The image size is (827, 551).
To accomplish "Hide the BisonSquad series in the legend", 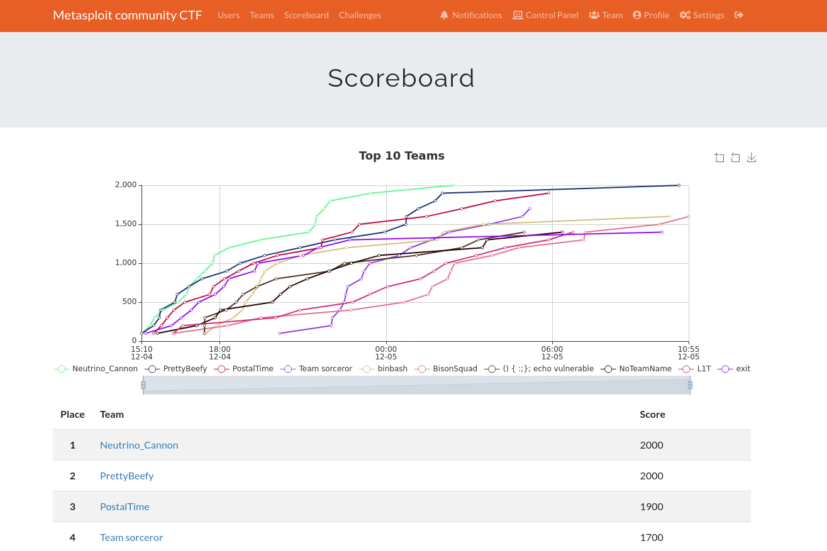I will click(x=446, y=369).
